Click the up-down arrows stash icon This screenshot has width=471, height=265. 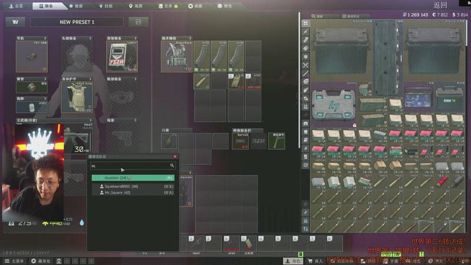tap(306, 229)
